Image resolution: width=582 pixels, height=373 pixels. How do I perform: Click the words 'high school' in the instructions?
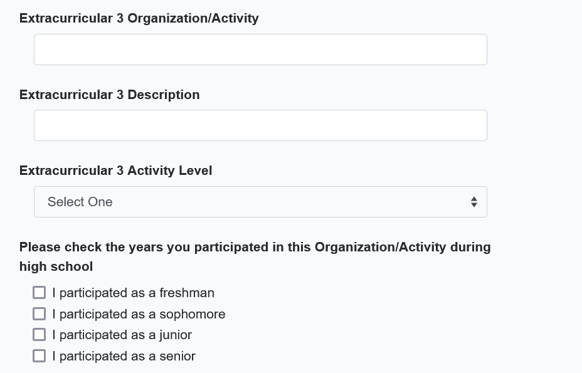point(56,266)
